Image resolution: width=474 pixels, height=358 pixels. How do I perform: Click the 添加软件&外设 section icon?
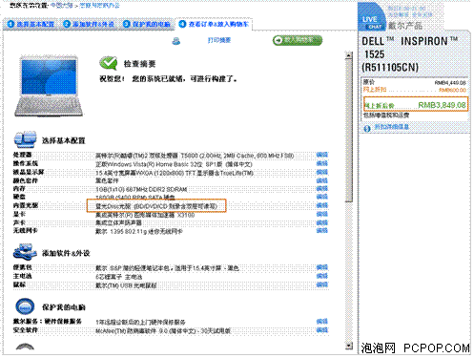coord(25,252)
